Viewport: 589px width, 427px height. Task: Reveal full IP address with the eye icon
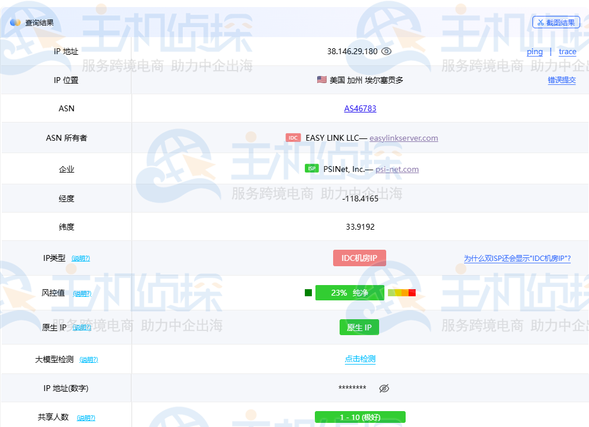(386, 51)
